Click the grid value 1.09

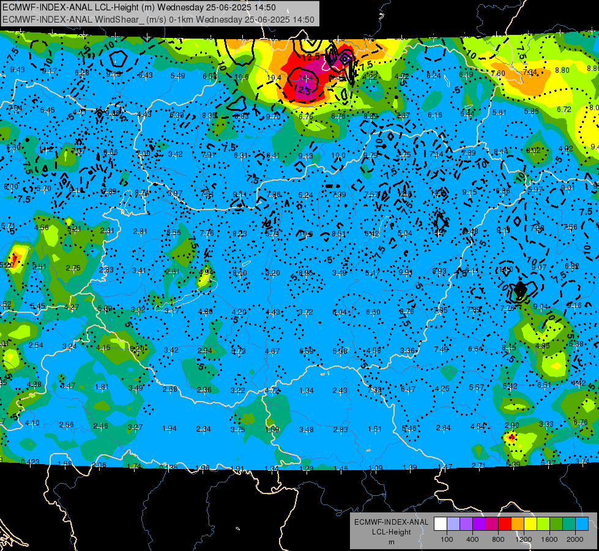(x=376, y=468)
